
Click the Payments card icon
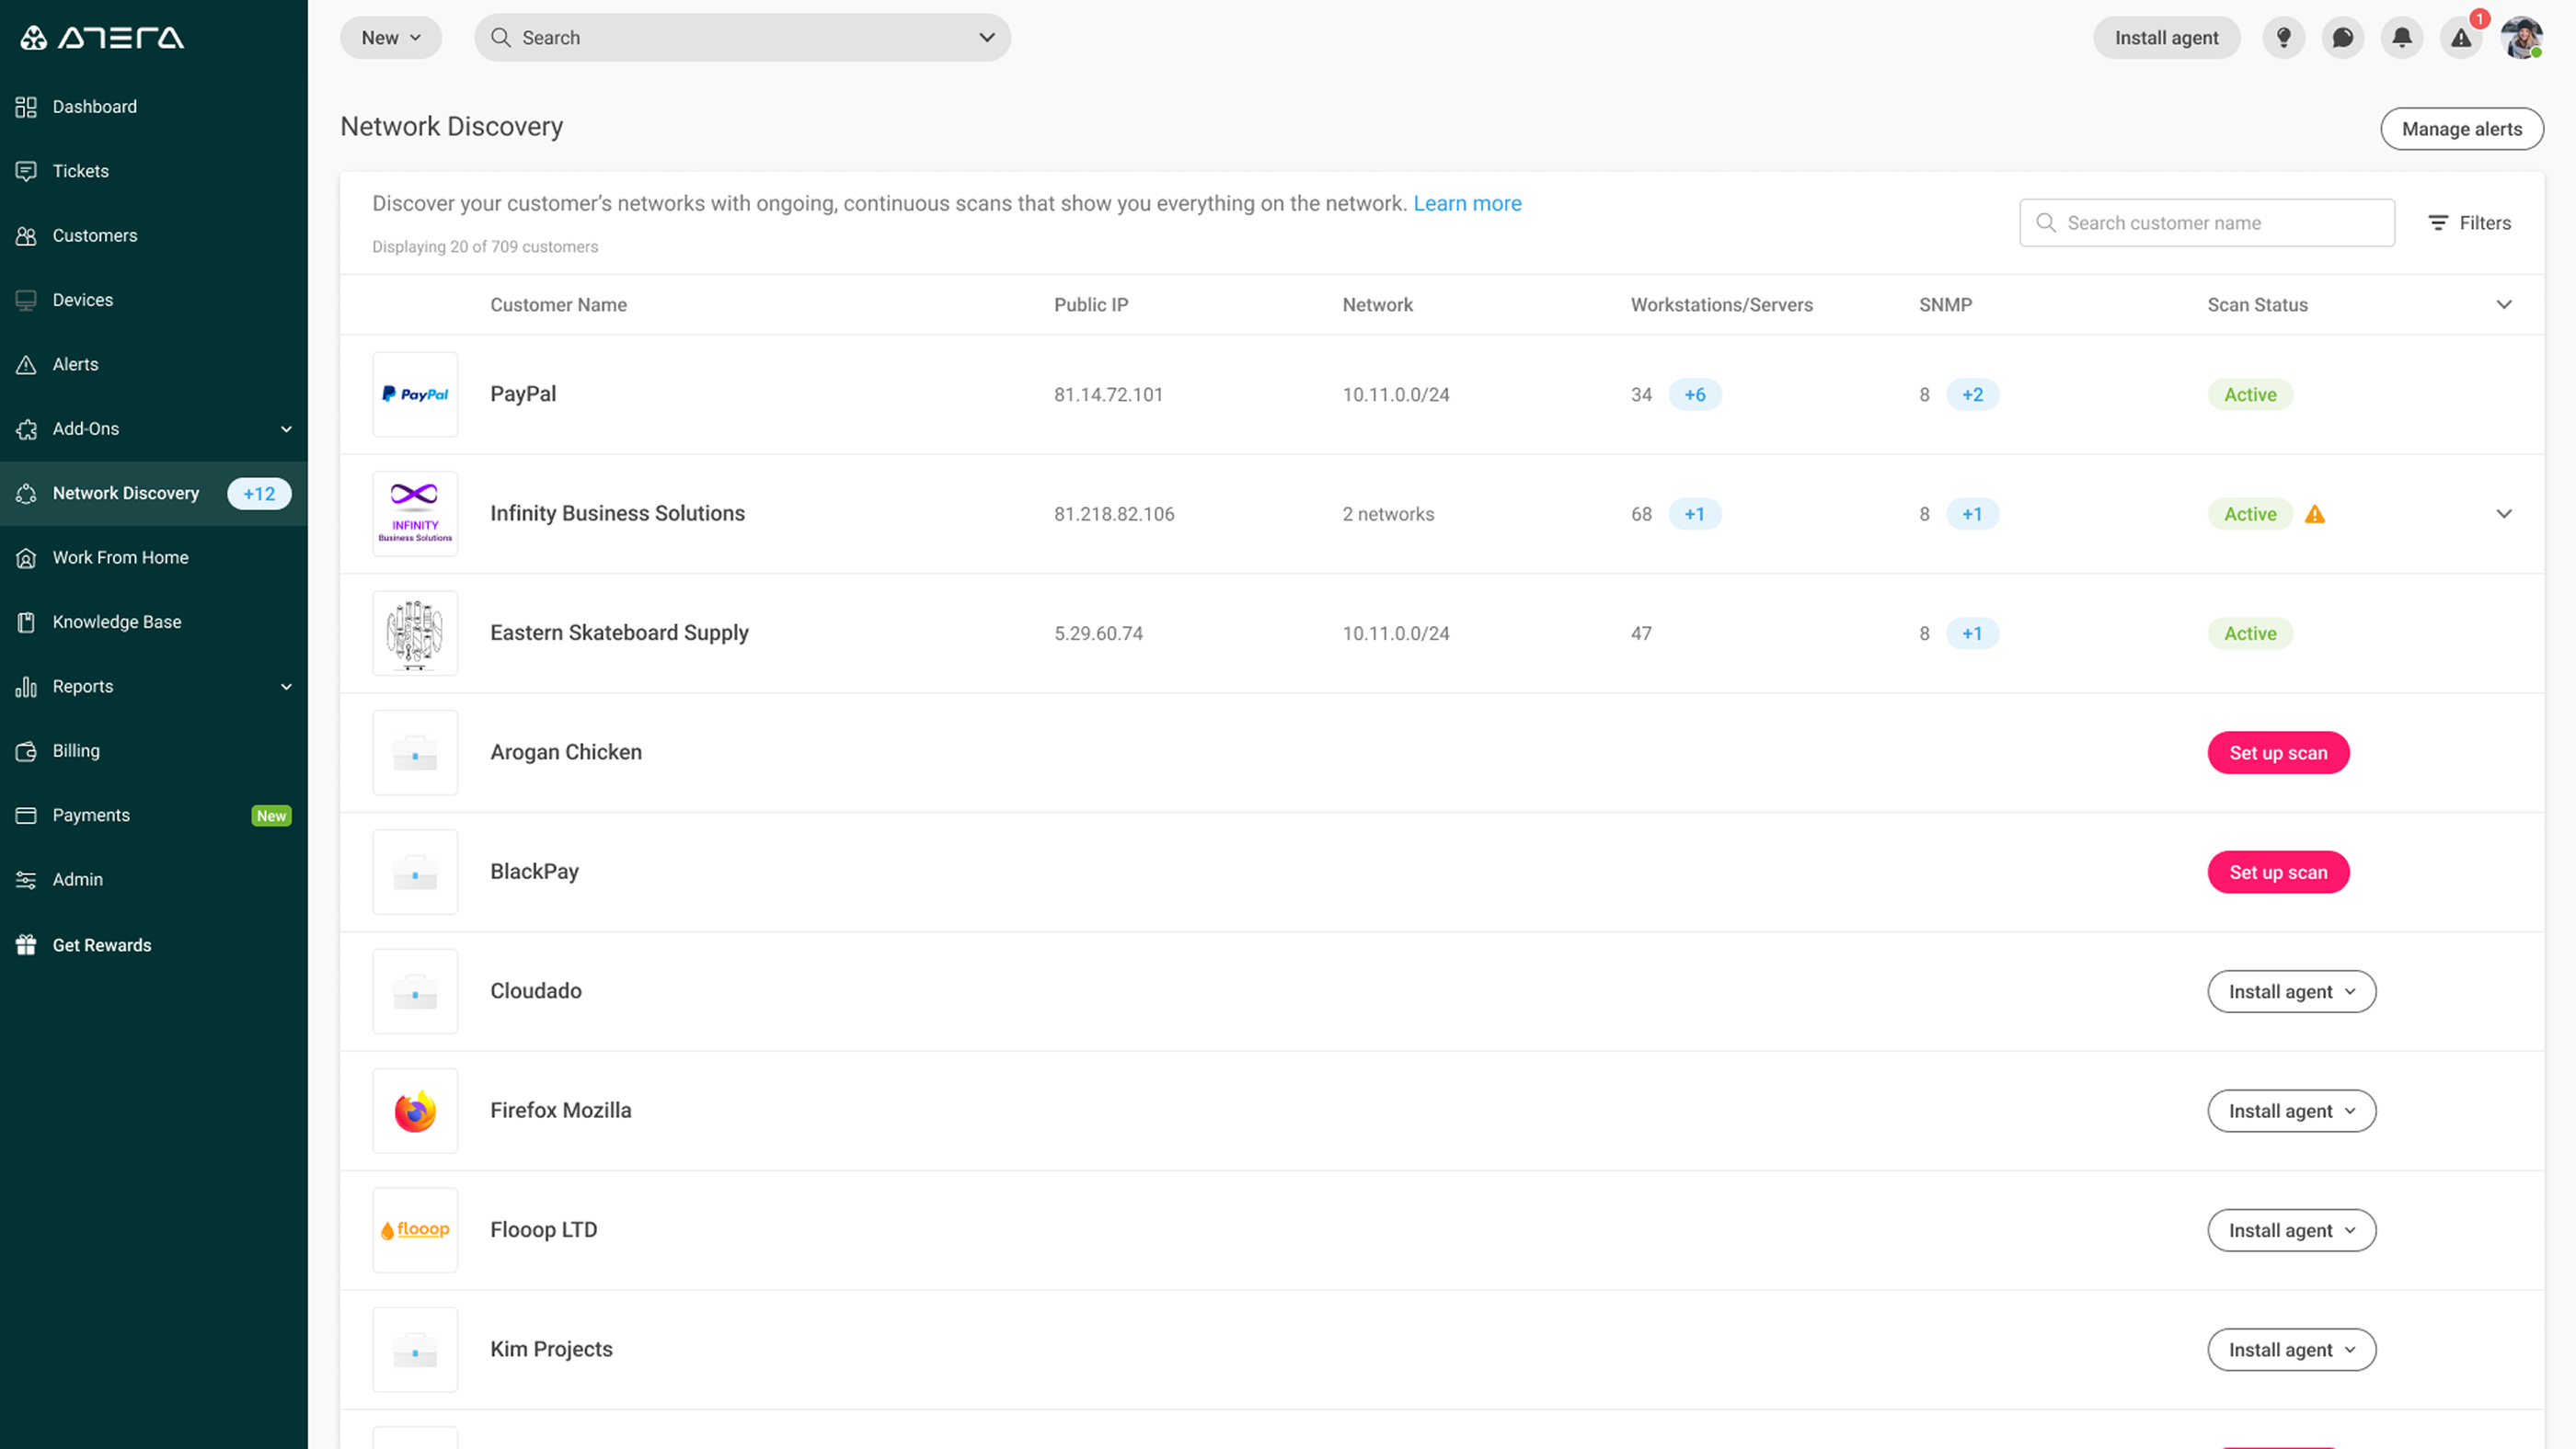pyautogui.click(x=27, y=816)
